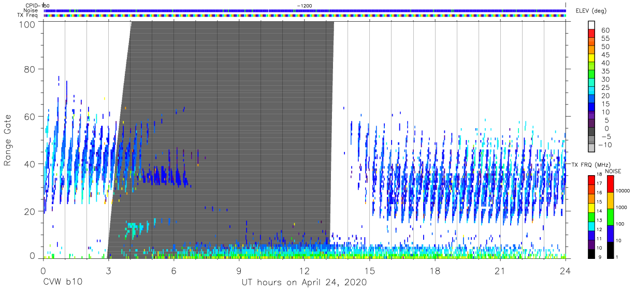Select the 'CVW b10' radar beam label

[x=62, y=282]
